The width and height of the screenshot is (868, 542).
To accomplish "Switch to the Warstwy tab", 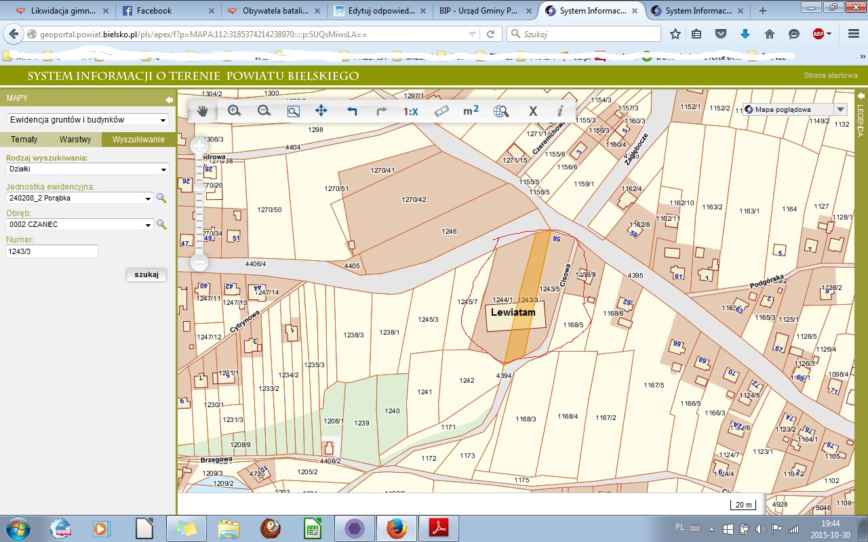I will (x=75, y=140).
